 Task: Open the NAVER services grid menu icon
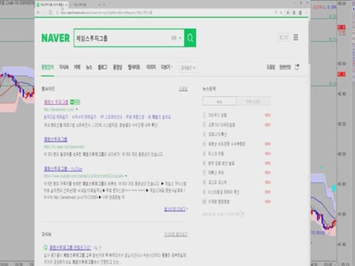coord(296,37)
